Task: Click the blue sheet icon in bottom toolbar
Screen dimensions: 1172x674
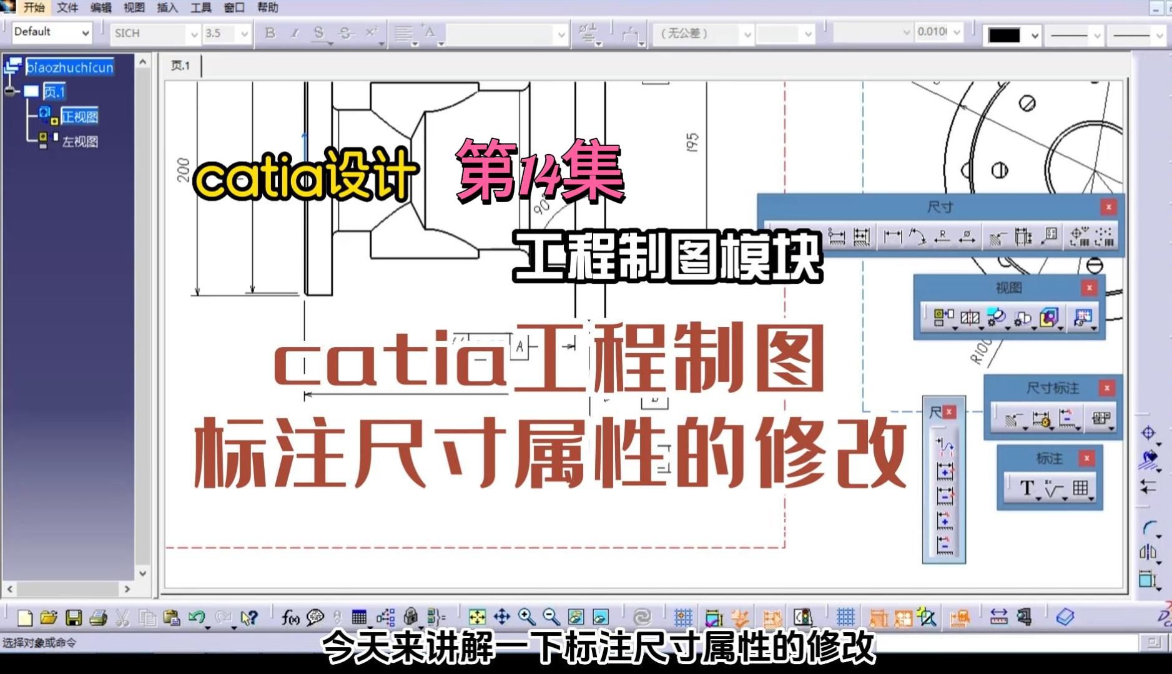Action: 1065,618
